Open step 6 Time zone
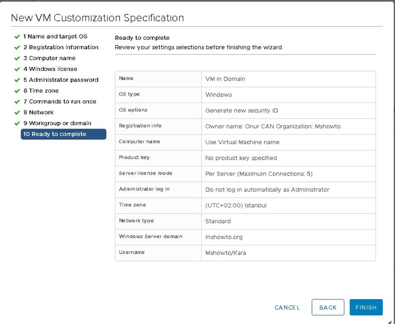Image resolution: width=395 pixels, height=324 pixels. pos(41,91)
